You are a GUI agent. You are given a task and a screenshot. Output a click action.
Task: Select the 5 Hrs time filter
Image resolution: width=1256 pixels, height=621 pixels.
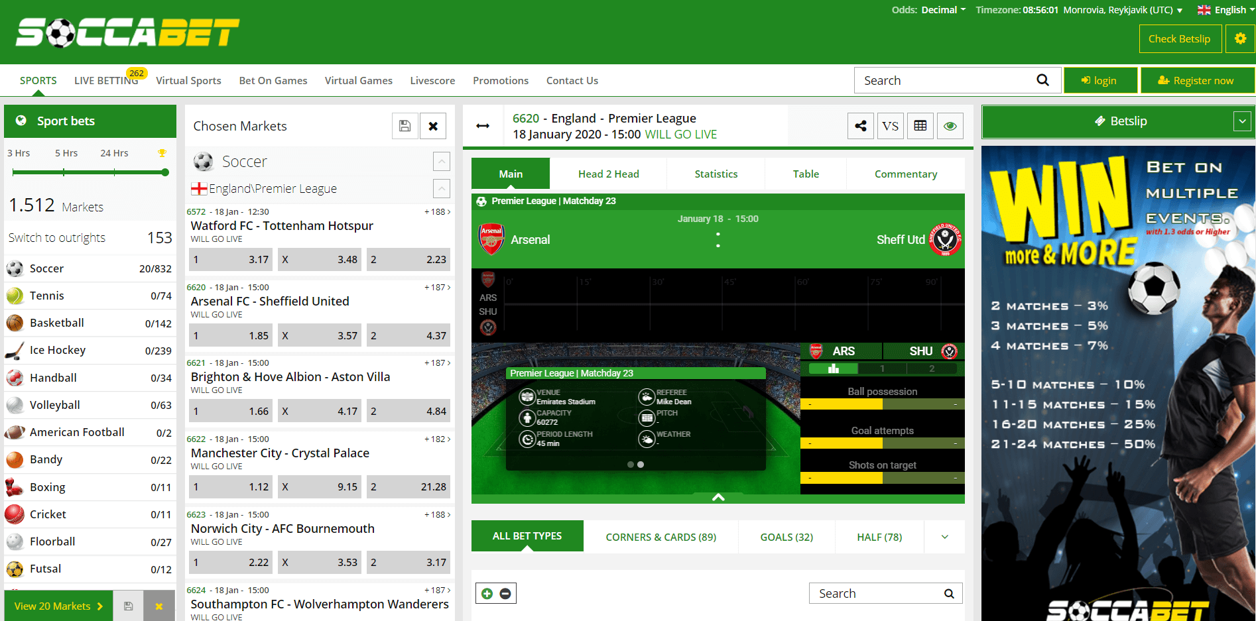pos(66,153)
